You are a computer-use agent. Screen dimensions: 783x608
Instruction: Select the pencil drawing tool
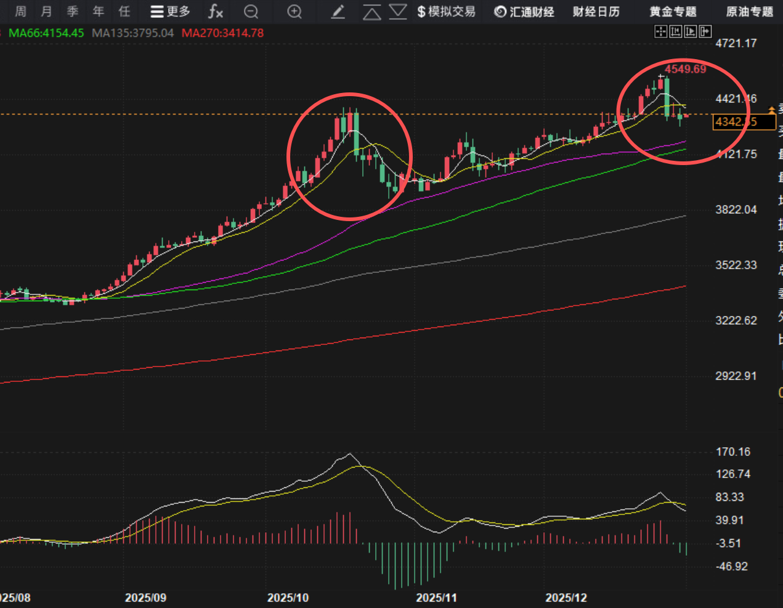tap(338, 12)
